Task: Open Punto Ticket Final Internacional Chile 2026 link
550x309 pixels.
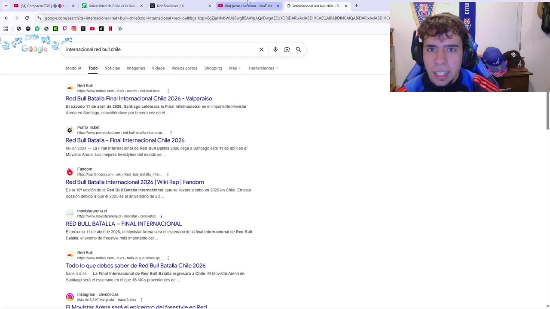Action: pyautogui.click(x=125, y=140)
